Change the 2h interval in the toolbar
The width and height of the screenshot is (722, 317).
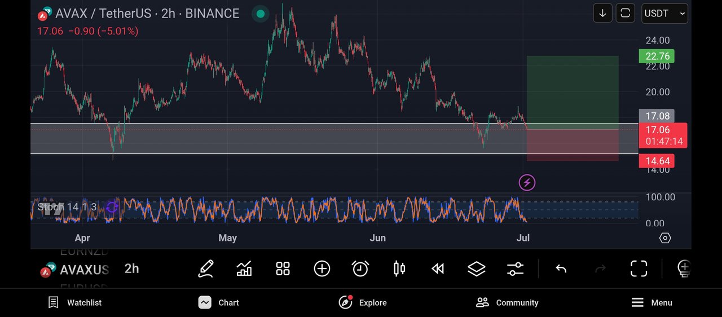pyautogui.click(x=132, y=268)
